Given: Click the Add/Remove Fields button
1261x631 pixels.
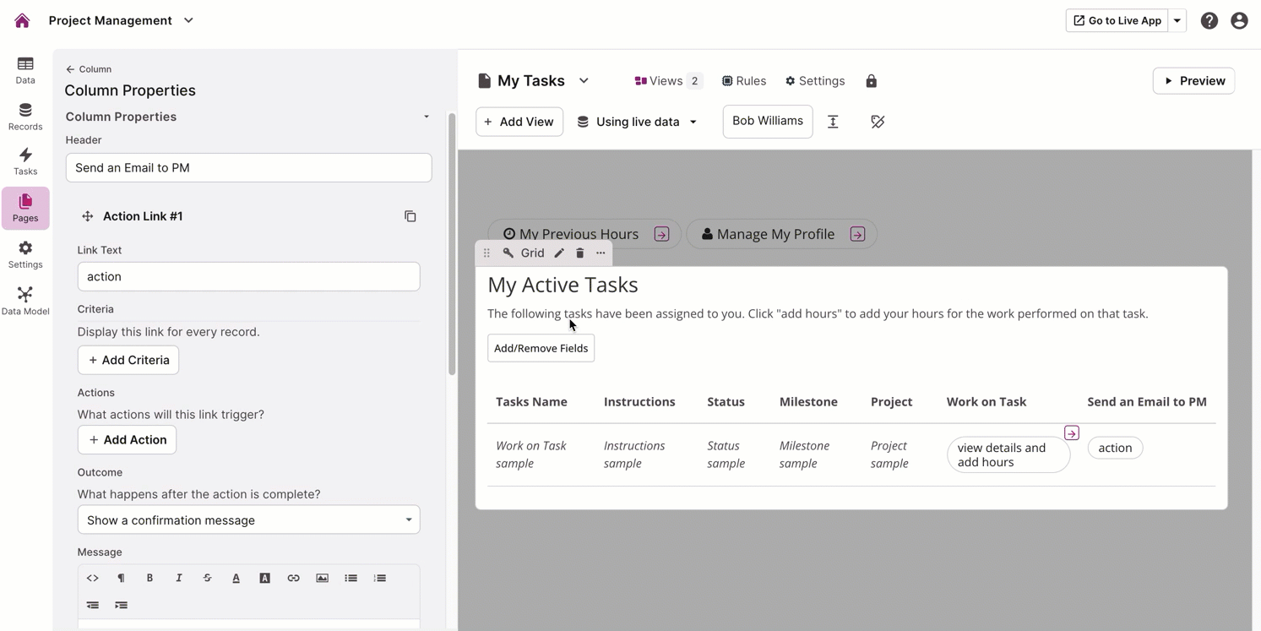Looking at the screenshot, I should tap(541, 348).
